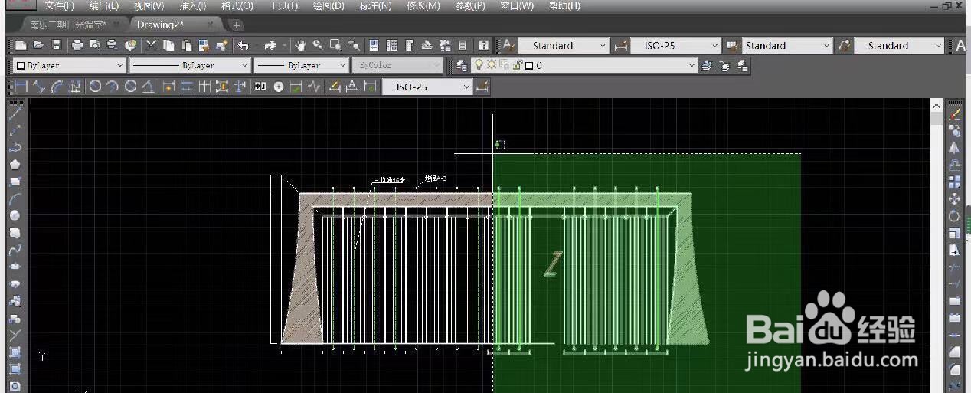Click the Save icon in toolbar
This screenshot has width=971, height=393.
point(56,45)
